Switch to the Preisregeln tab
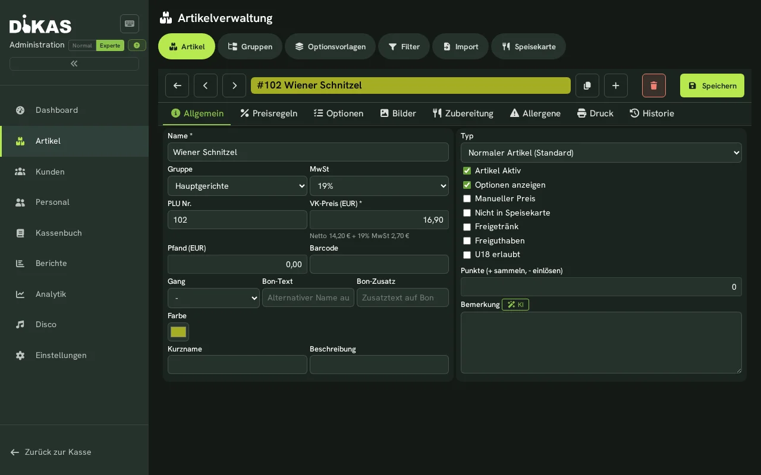Screen dimensions: 761x475 point(269,113)
